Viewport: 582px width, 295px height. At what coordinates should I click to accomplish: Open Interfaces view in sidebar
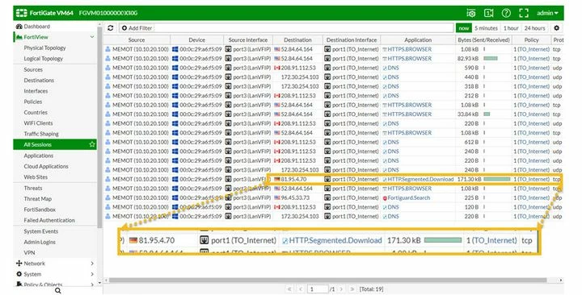point(36,91)
